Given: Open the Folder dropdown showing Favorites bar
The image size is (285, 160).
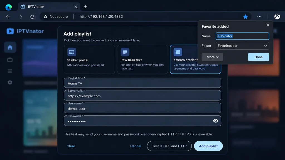Looking at the screenshot, I should click(x=242, y=46).
